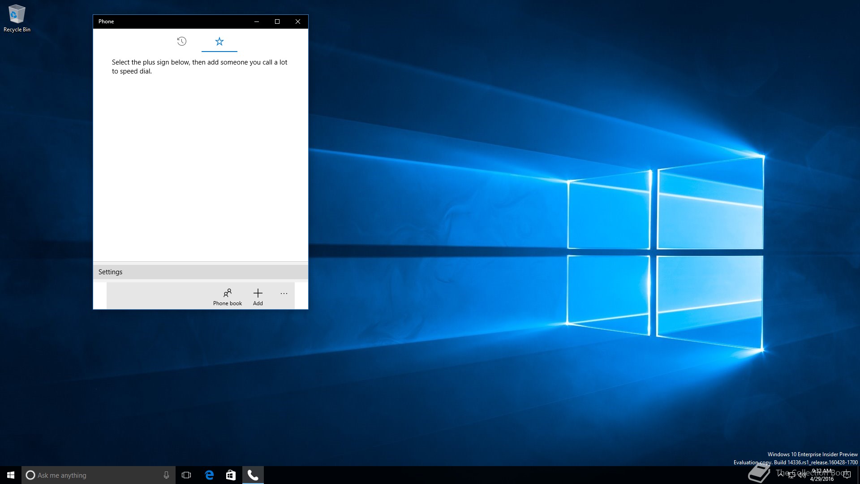Maximize the Phone window
Viewport: 860px width, 484px height.
point(277,22)
